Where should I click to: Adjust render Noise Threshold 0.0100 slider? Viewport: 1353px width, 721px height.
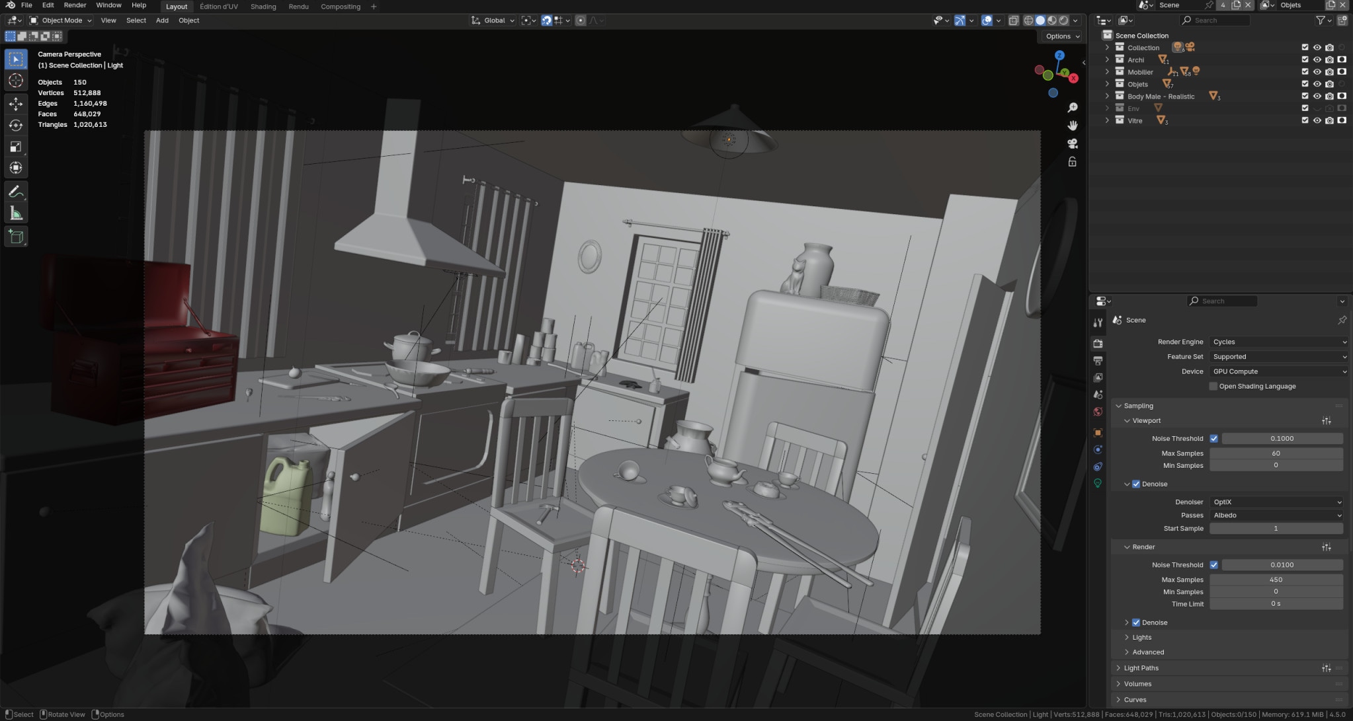[x=1282, y=565]
